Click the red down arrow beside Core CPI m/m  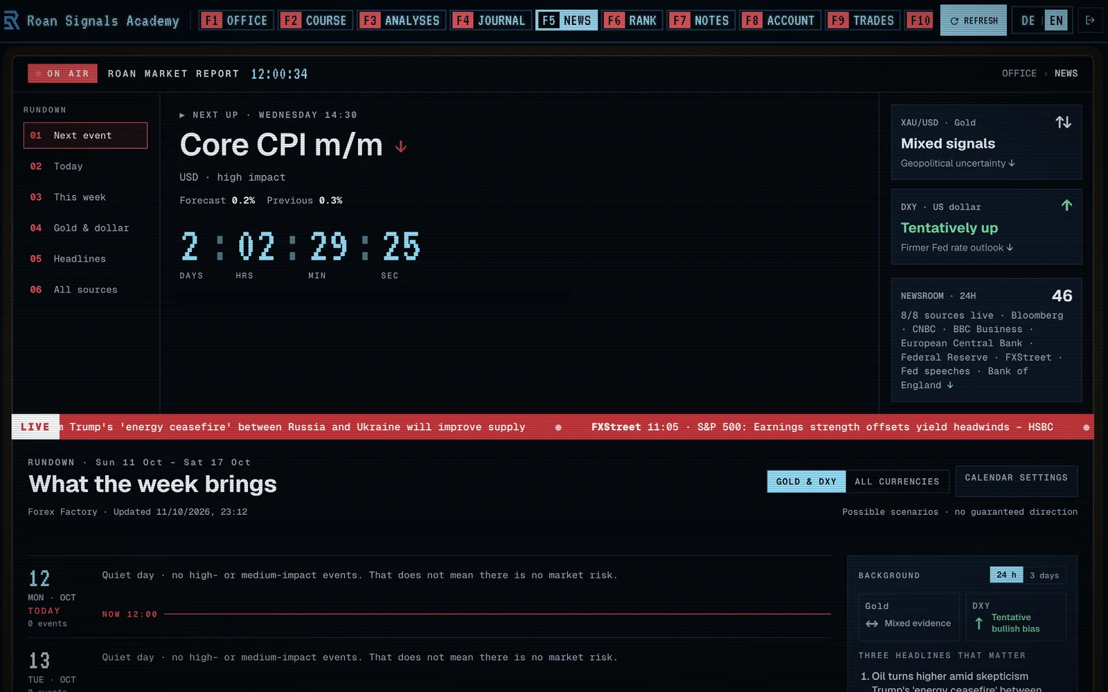pos(401,147)
